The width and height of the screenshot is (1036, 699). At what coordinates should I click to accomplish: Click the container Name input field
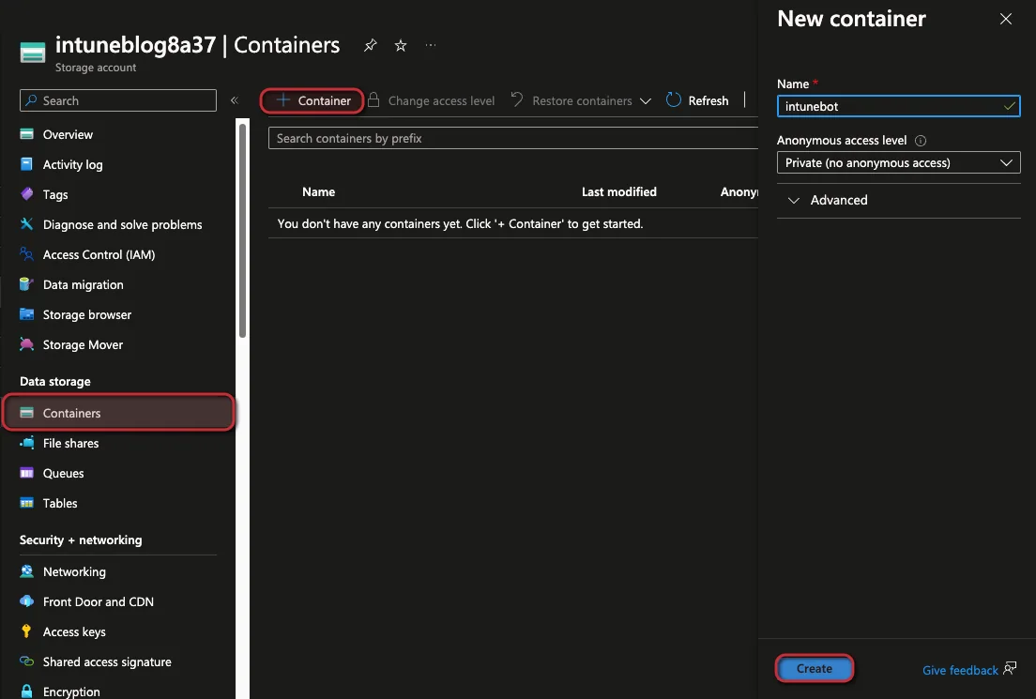pos(899,106)
